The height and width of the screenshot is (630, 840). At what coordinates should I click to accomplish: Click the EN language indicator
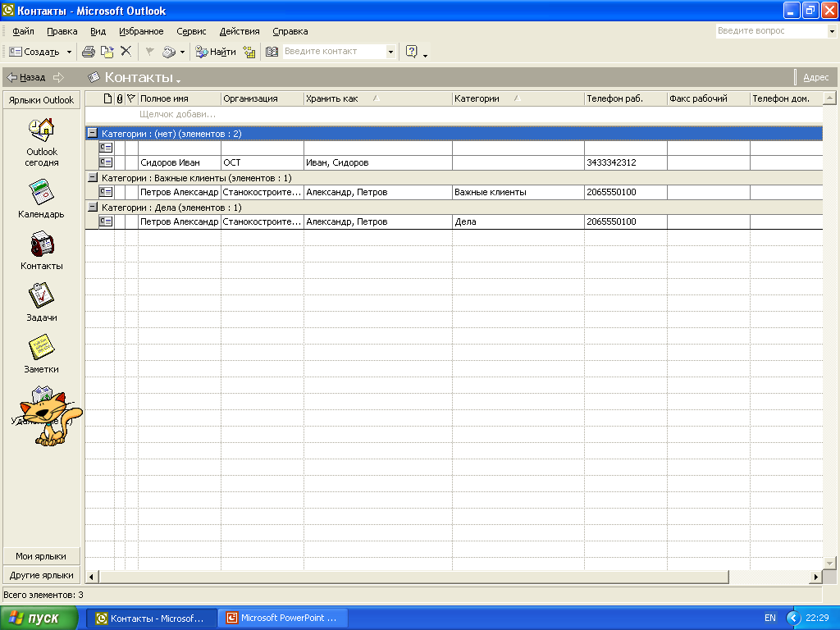[x=769, y=618]
